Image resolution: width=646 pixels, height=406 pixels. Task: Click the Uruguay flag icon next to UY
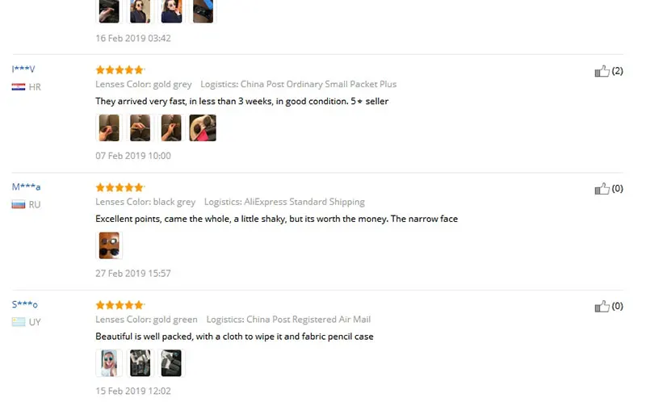pos(19,322)
